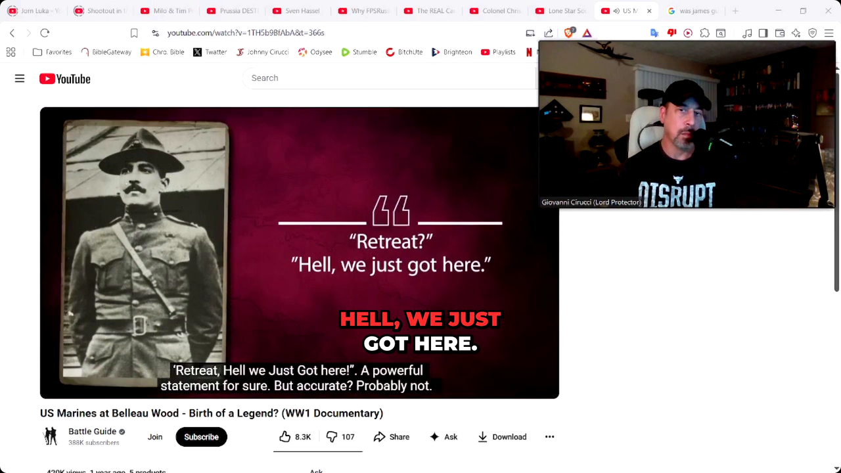Open the Battle Guide channel link

point(92,432)
